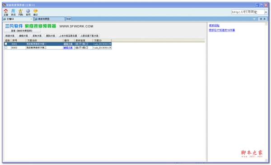271x165 pixels.
Task: Click the 查看《装修效果图库》 button
Action: click(22, 31)
